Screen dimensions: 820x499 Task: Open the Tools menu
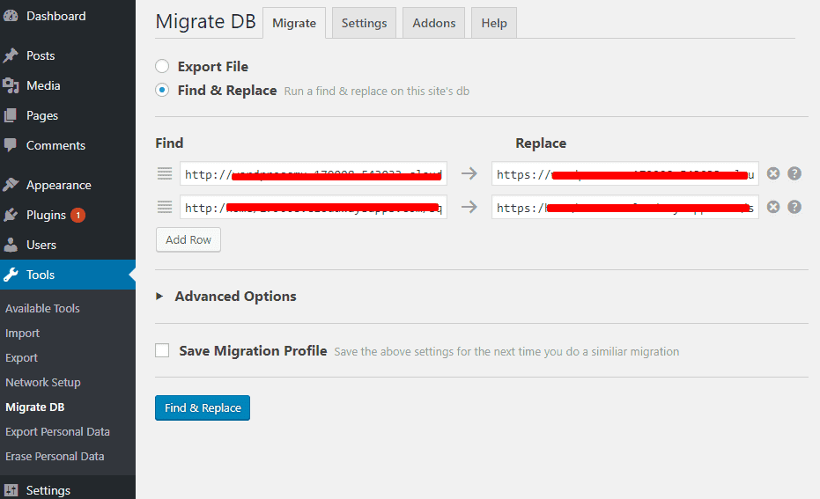click(68, 275)
